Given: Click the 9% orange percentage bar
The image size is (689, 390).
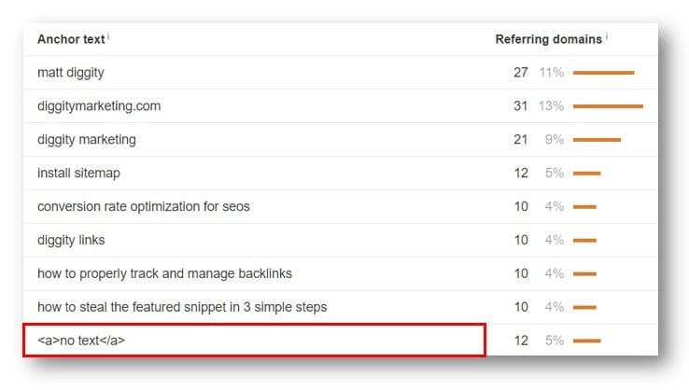Looking at the screenshot, I should click(x=597, y=140).
